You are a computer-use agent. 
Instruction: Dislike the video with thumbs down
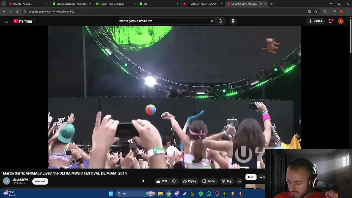[174, 181]
